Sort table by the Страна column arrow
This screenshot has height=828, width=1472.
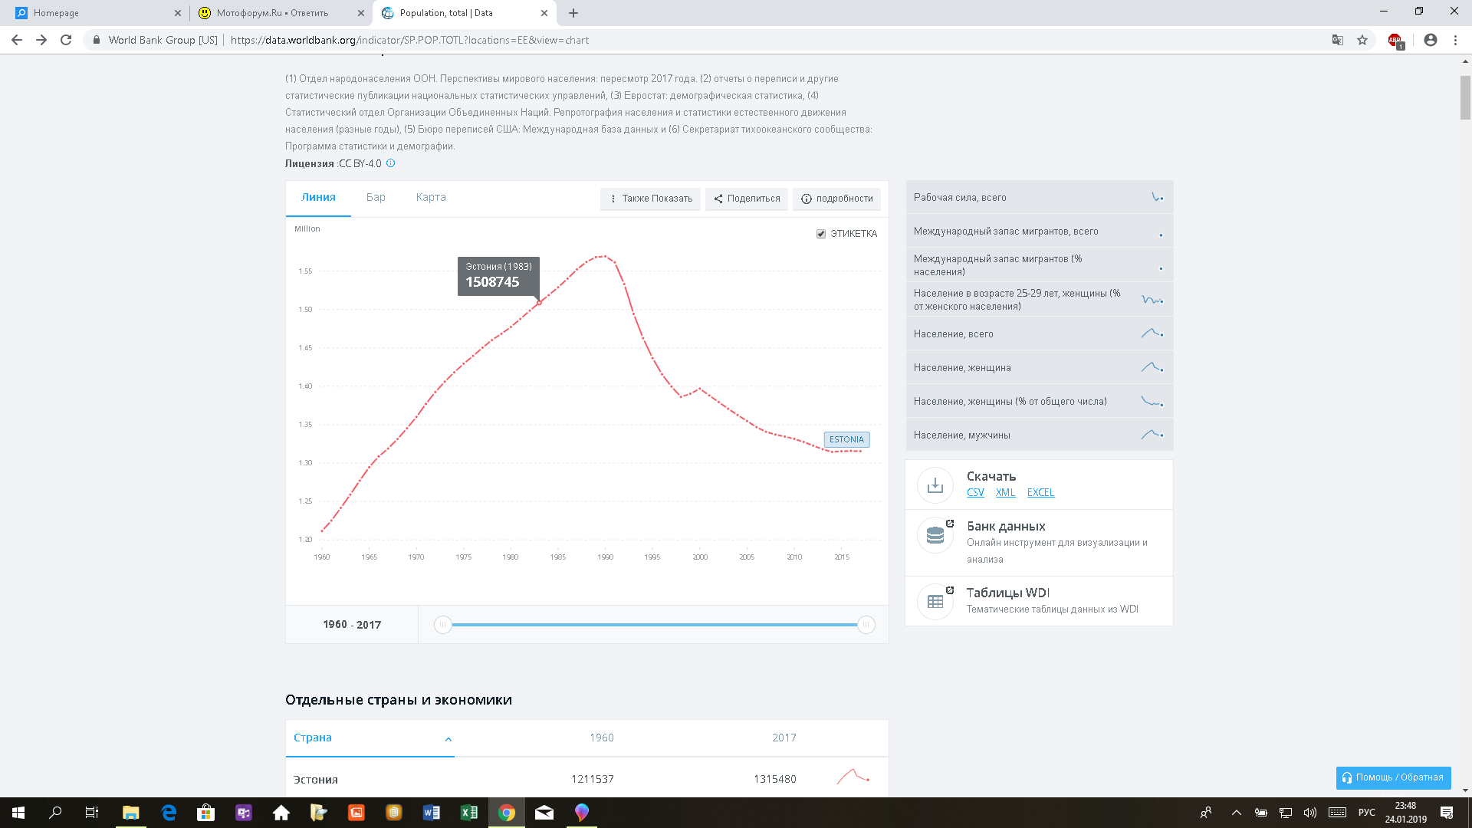(448, 739)
